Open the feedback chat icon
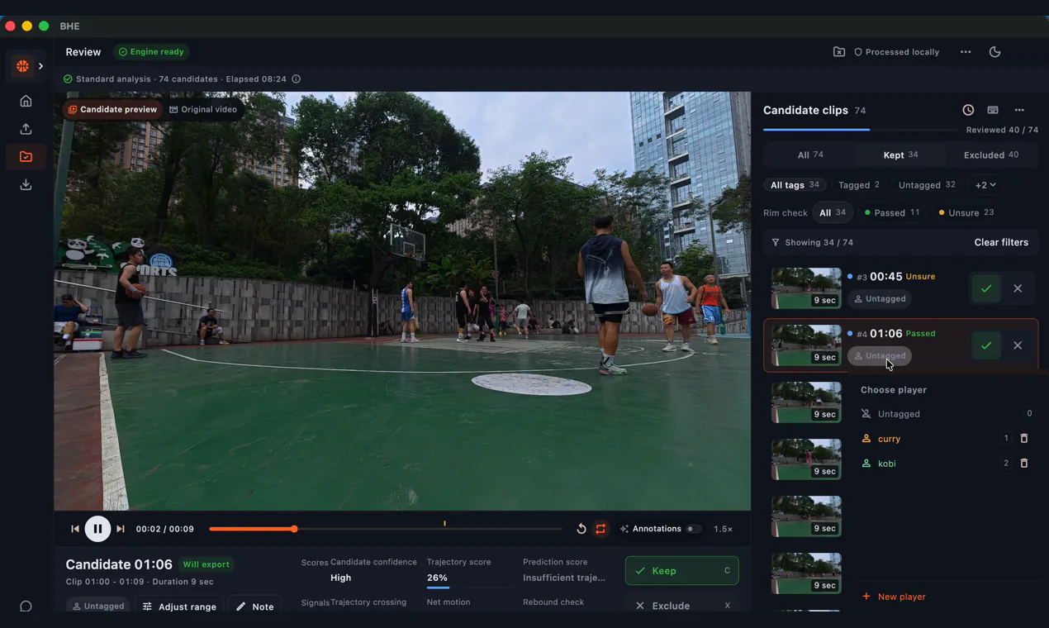1049x628 pixels. point(26,606)
